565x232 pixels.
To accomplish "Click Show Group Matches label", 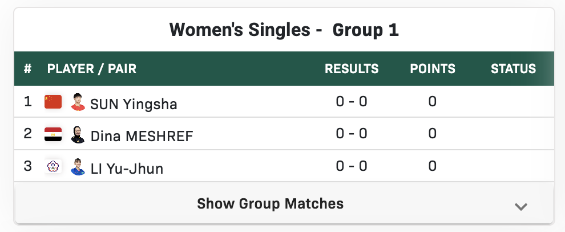I will 270,203.
